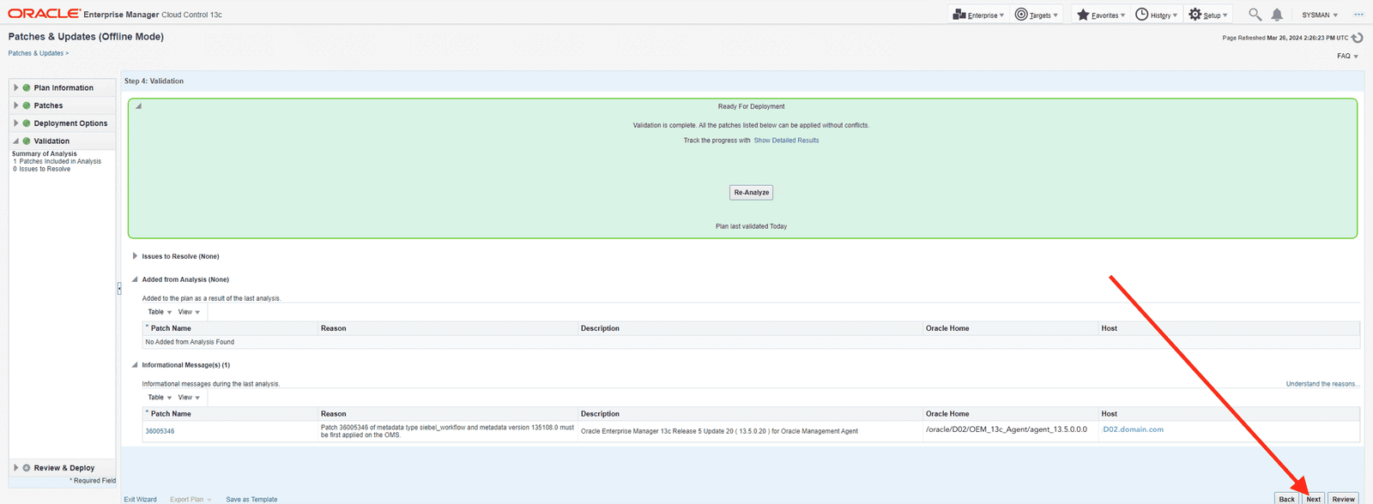Click the Re-Analyze button

[x=751, y=193]
